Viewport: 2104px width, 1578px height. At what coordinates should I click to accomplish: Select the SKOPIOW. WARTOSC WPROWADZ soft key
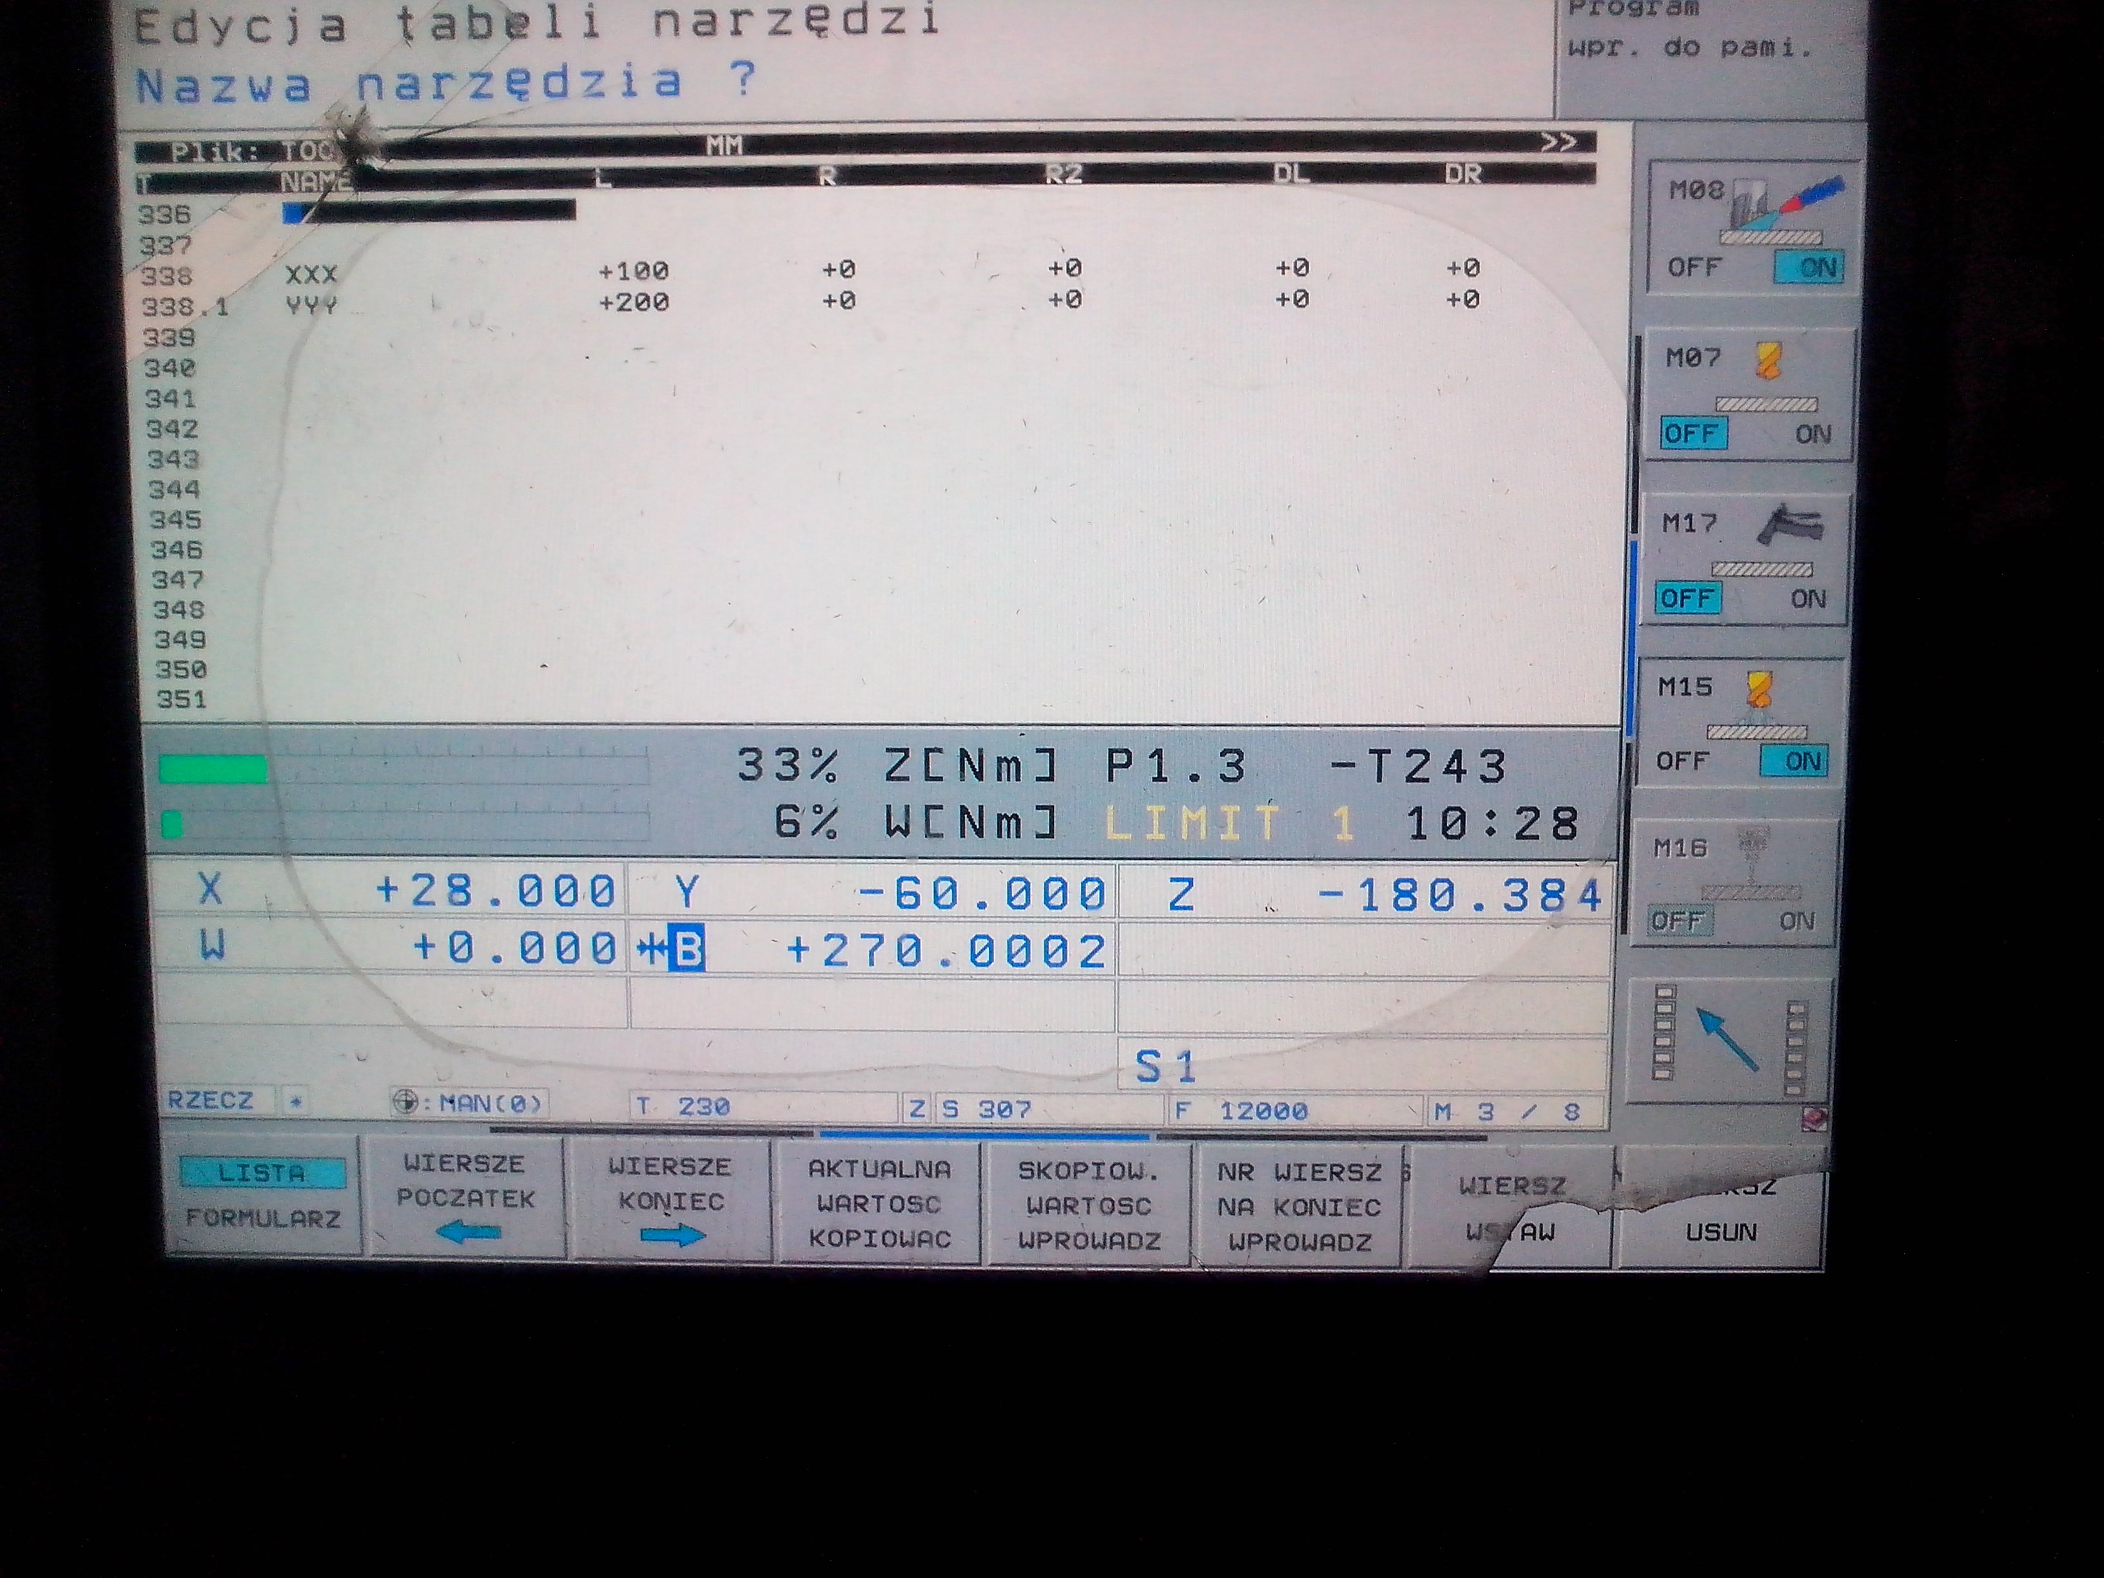pos(1089,1205)
